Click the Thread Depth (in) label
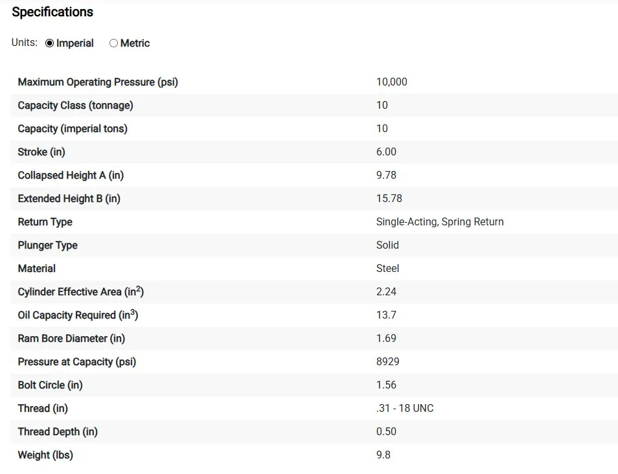Viewport: 618px width, 474px height. click(58, 431)
